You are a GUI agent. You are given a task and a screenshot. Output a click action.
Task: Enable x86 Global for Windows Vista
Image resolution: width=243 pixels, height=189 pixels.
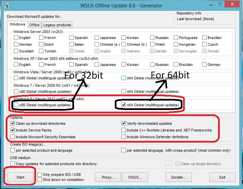(16, 78)
